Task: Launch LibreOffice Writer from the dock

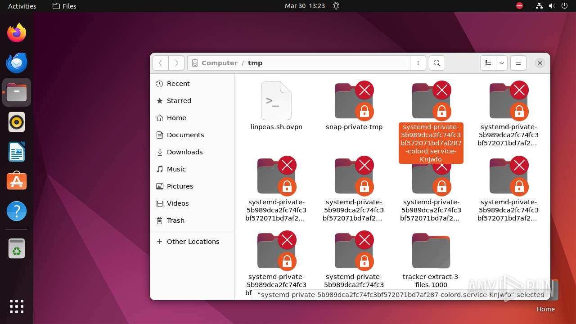Action: pos(17,152)
